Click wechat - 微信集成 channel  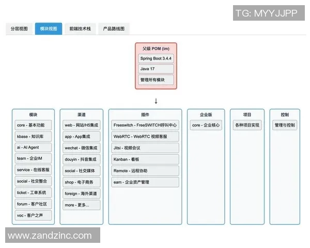tap(82, 148)
